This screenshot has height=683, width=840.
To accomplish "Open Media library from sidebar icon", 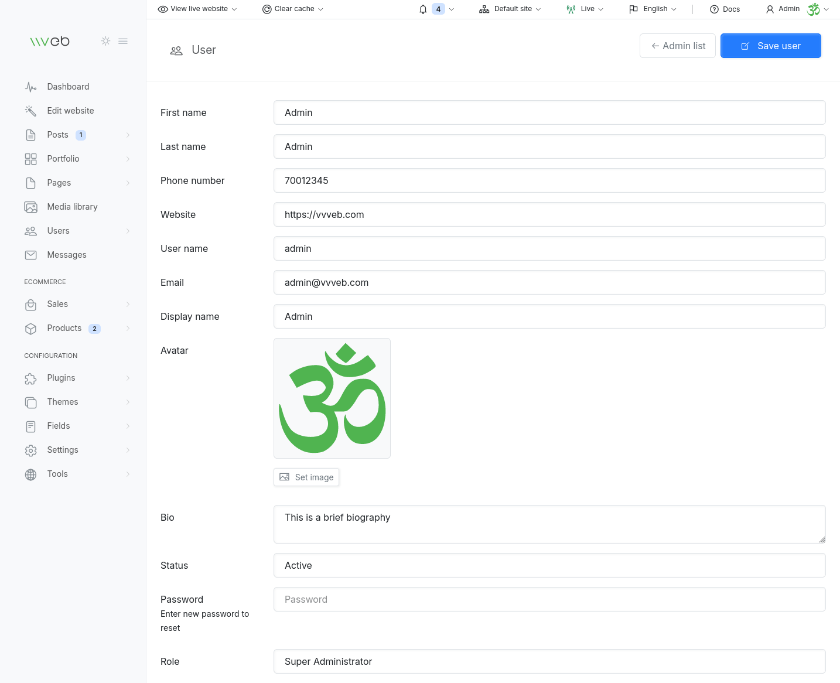I will click(31, 207).
